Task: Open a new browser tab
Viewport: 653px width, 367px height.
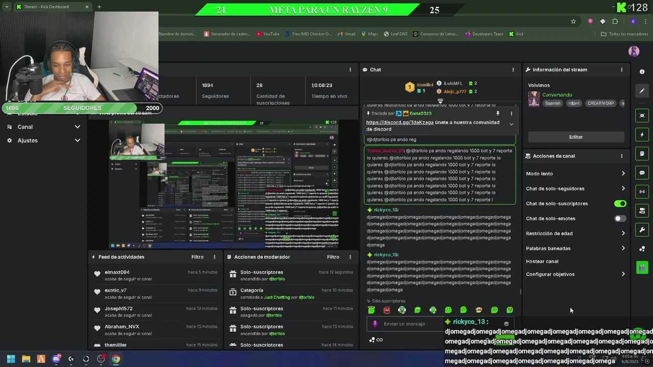Action: pyautogui.click(x=99, y=7)
